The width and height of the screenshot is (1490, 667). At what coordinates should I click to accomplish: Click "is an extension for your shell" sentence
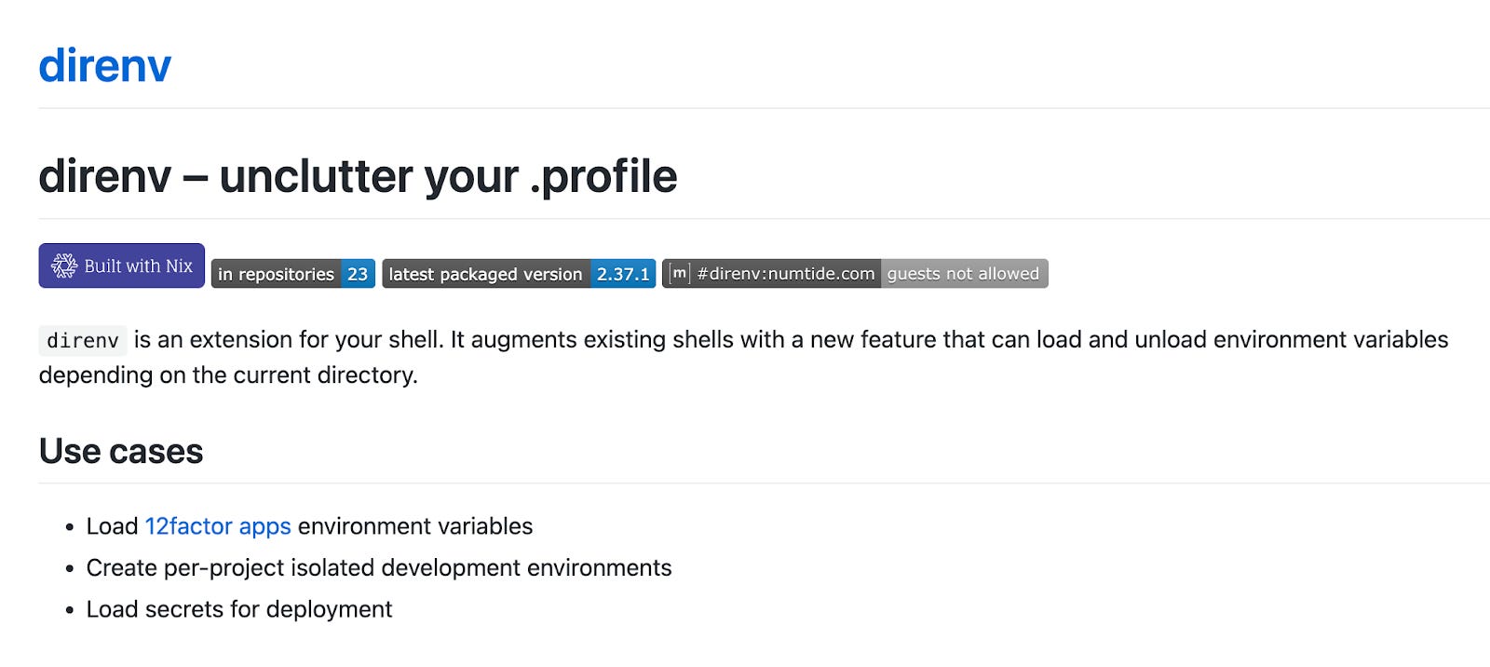coord(289,340)
